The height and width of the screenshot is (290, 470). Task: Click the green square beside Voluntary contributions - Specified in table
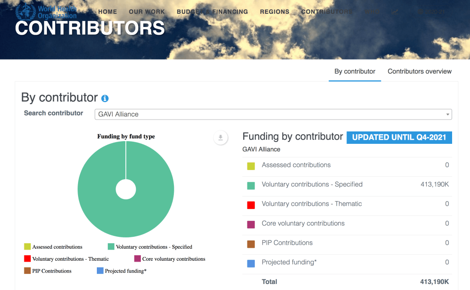click(x=251, y=186)
